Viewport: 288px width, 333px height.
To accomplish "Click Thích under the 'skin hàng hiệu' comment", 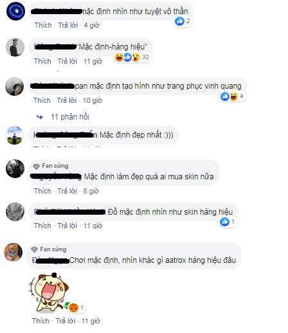I will pyautogui.click(x=42, y=226).
